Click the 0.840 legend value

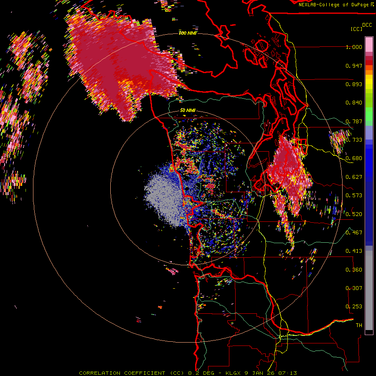[x=354, y=103]
